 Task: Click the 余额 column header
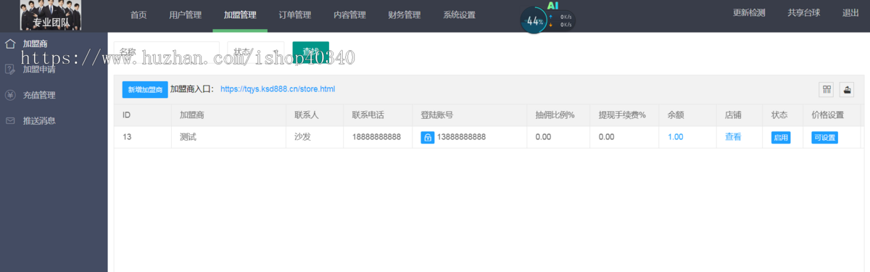point(676,115)
